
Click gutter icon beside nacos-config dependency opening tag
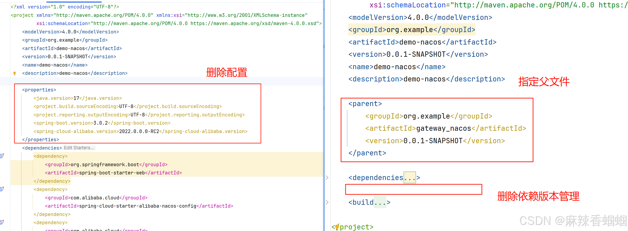[2, 189]
